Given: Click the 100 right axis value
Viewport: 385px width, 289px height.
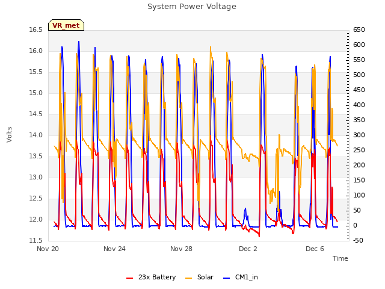Looking at the screenshot, I should (x=359, y=195).
